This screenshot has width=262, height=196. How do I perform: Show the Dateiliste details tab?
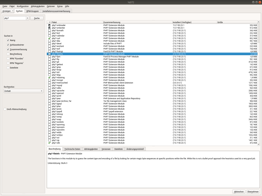[119, 149]
